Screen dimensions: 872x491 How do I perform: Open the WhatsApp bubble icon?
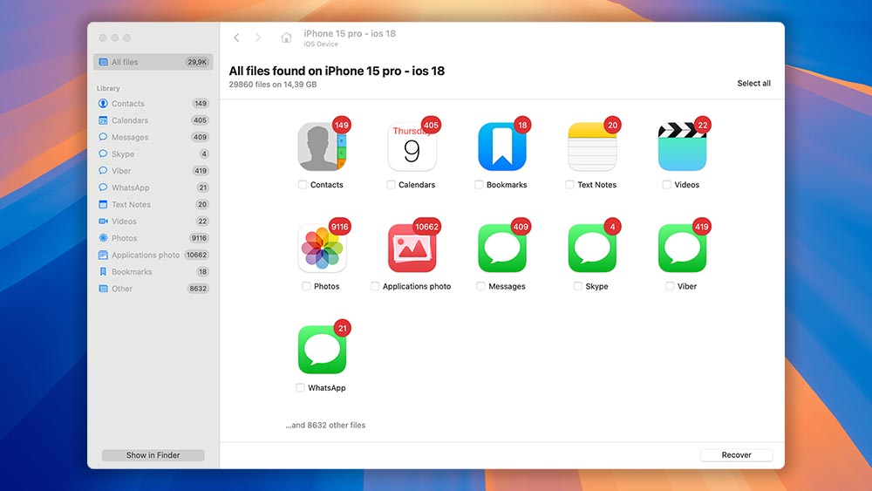point(322,350)
